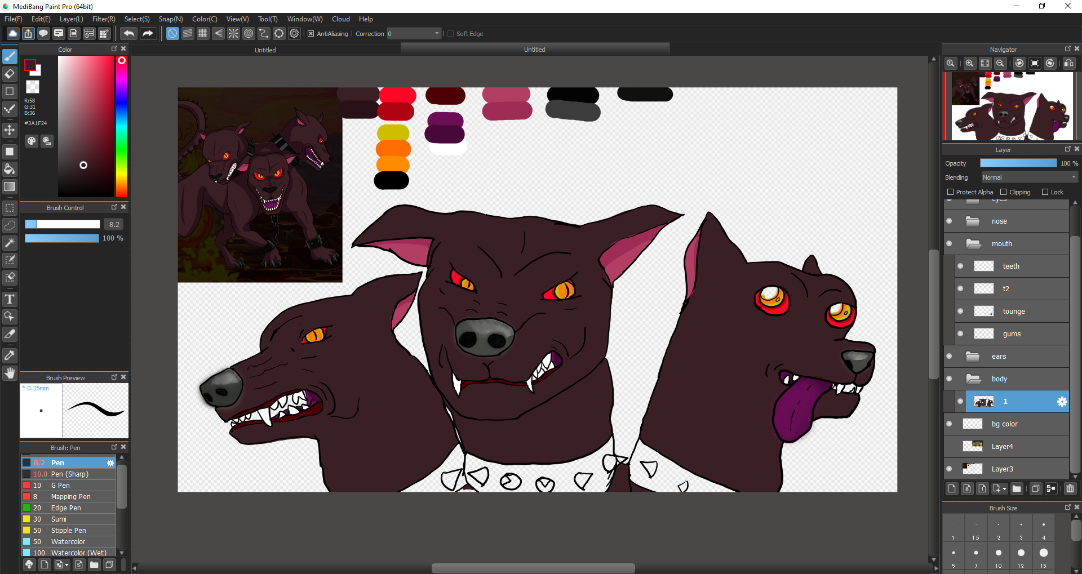The width and height of the screenshot is (1082, 574).
Task: Collapse the body layer folder
Action: click(x=973, y=379)
